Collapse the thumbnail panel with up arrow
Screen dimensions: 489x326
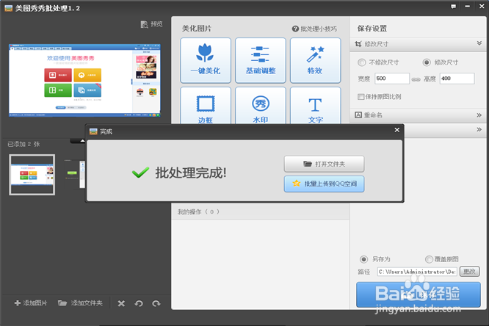pyautogui.click(x=82, y=141)
